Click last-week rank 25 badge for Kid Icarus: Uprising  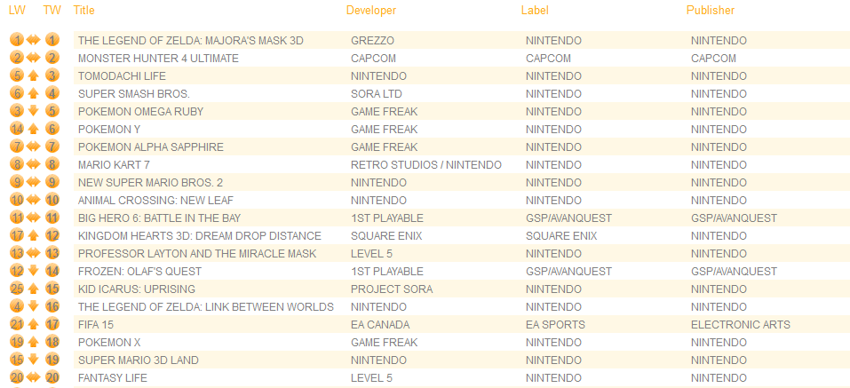(x=17, y=289)
